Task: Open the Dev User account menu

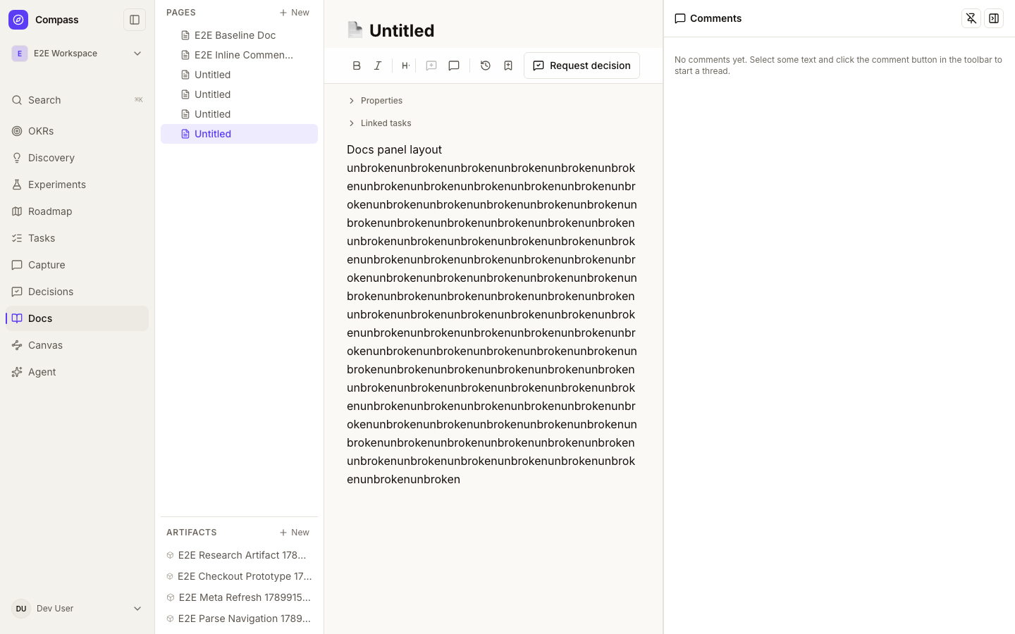Action: 78,609
